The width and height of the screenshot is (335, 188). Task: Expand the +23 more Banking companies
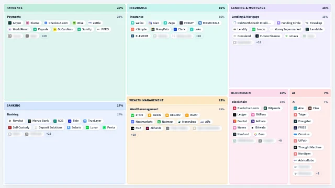pyautogui.click(x=49, y=134)
